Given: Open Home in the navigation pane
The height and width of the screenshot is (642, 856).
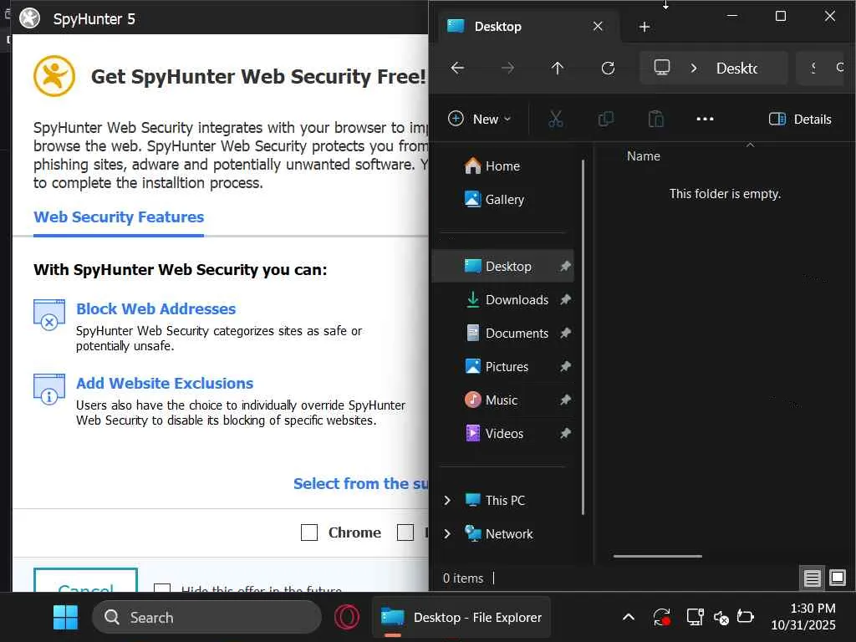Looking at the screenshot, I should click(502, 166).
